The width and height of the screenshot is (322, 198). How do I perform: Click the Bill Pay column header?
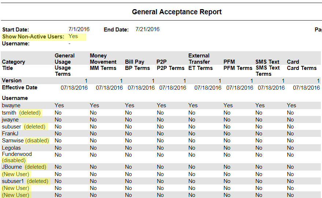pyautogui.click(x=134, y=62)
